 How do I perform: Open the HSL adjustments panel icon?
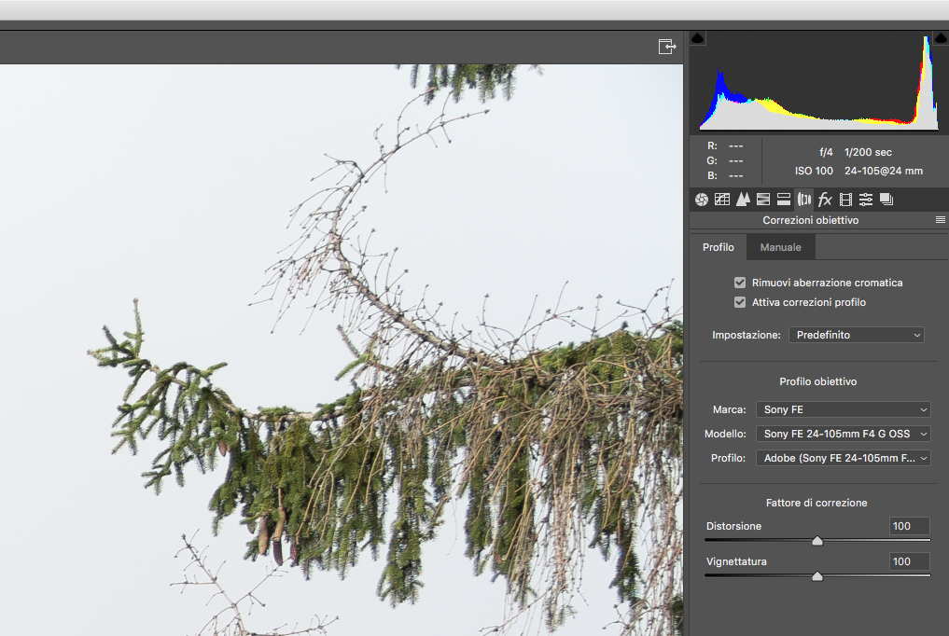pyautogui.click(x=763, y=200)
